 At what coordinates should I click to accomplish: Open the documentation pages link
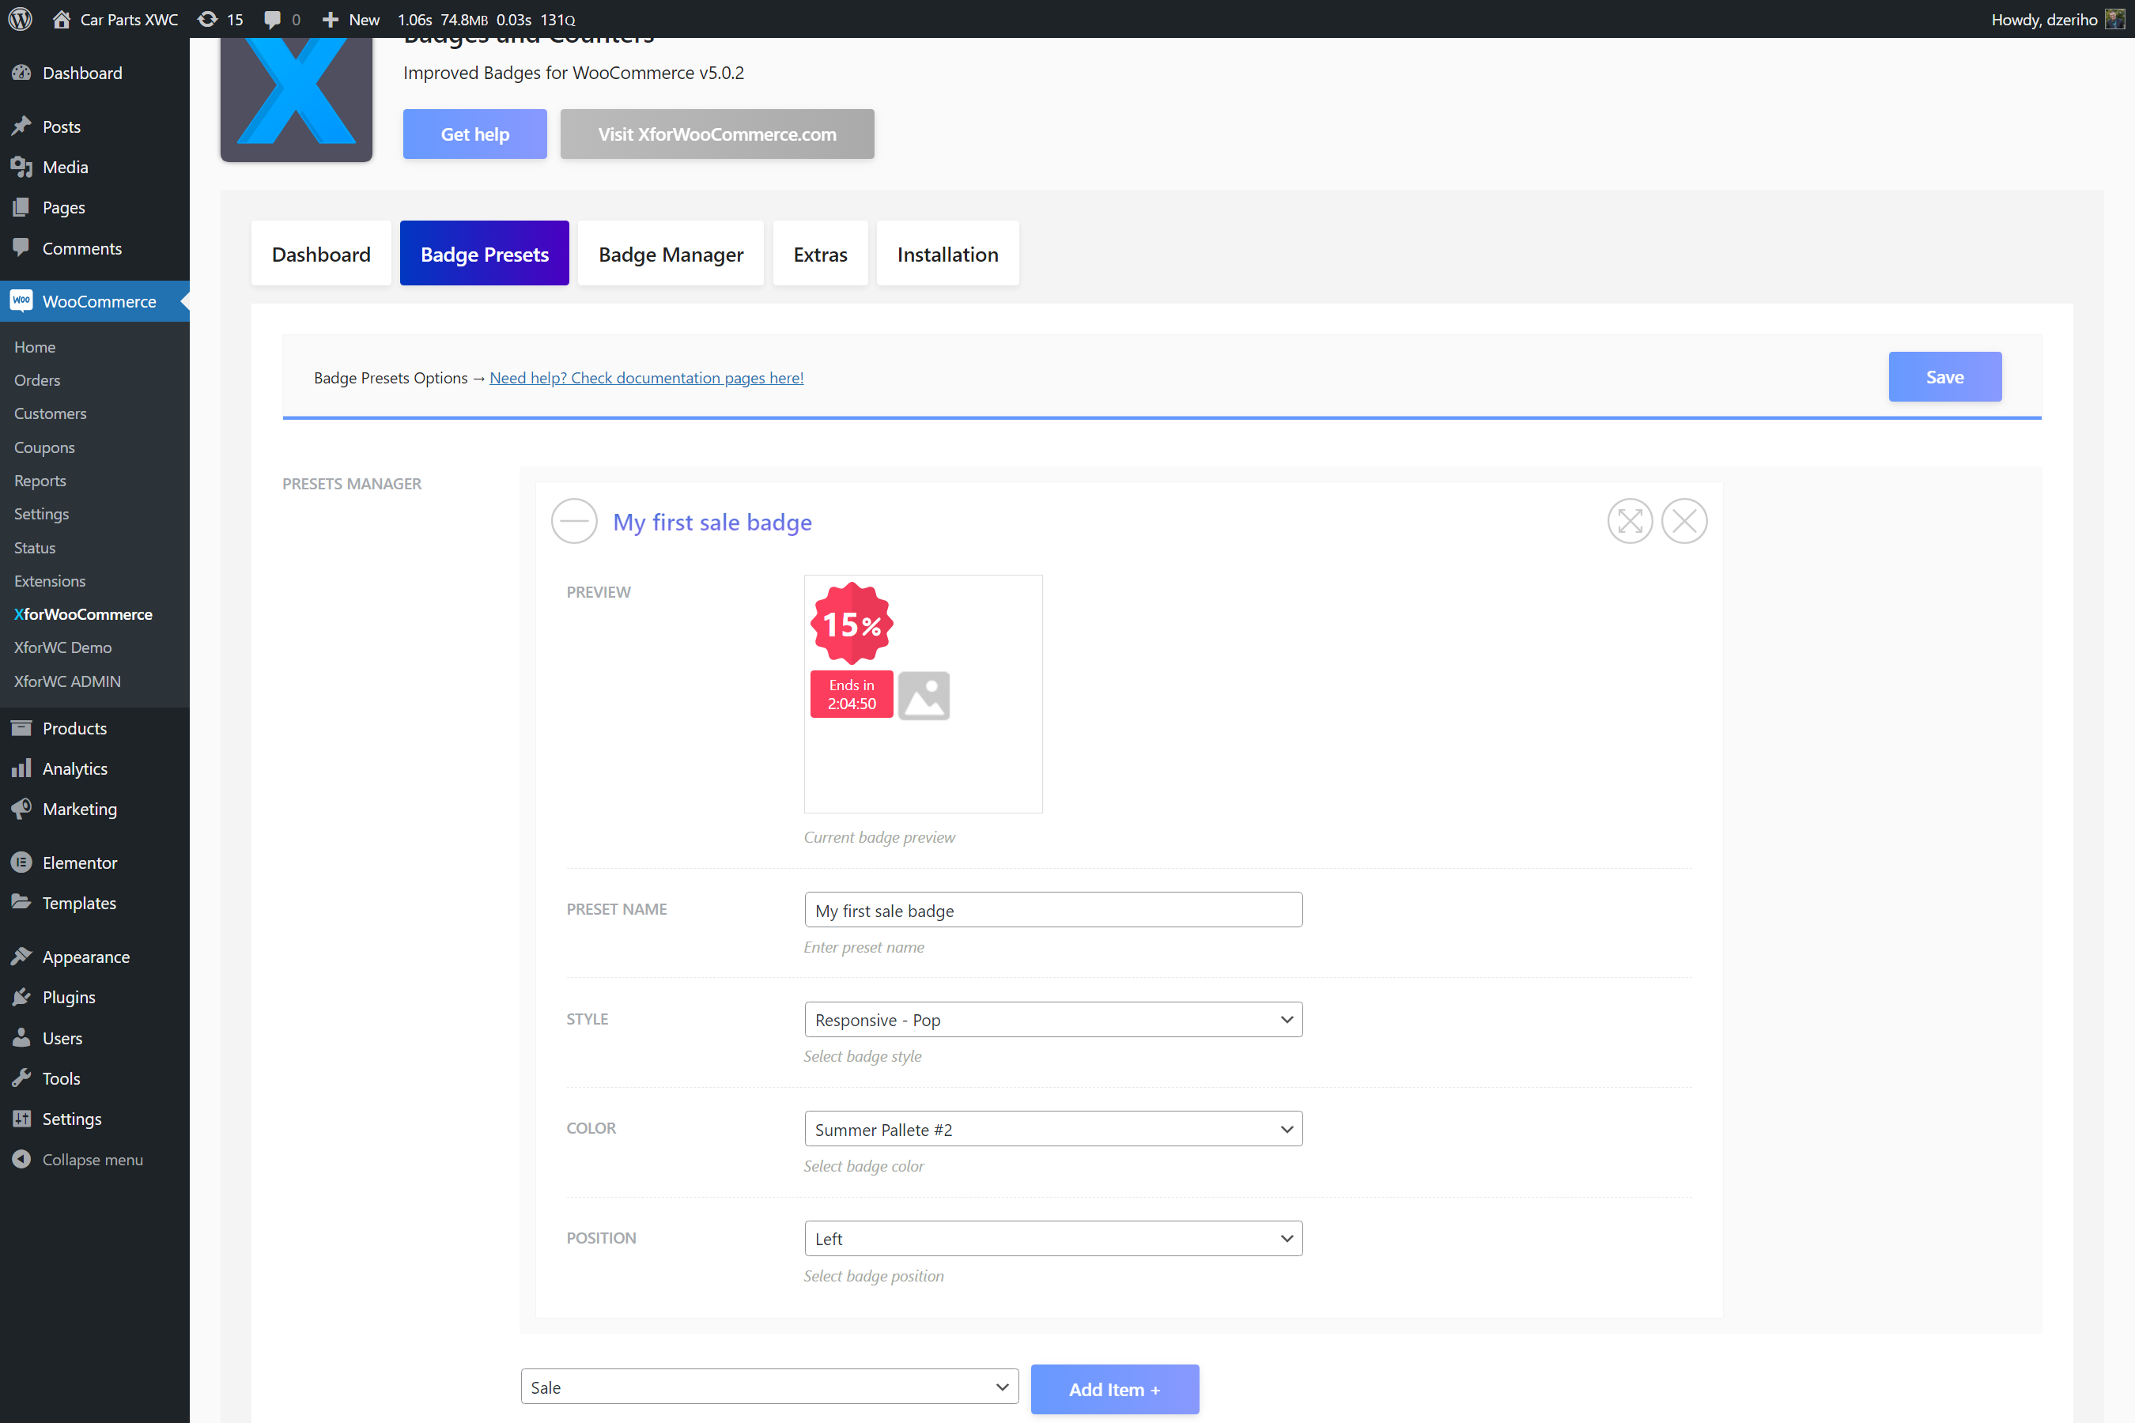[x=646, y=378]
